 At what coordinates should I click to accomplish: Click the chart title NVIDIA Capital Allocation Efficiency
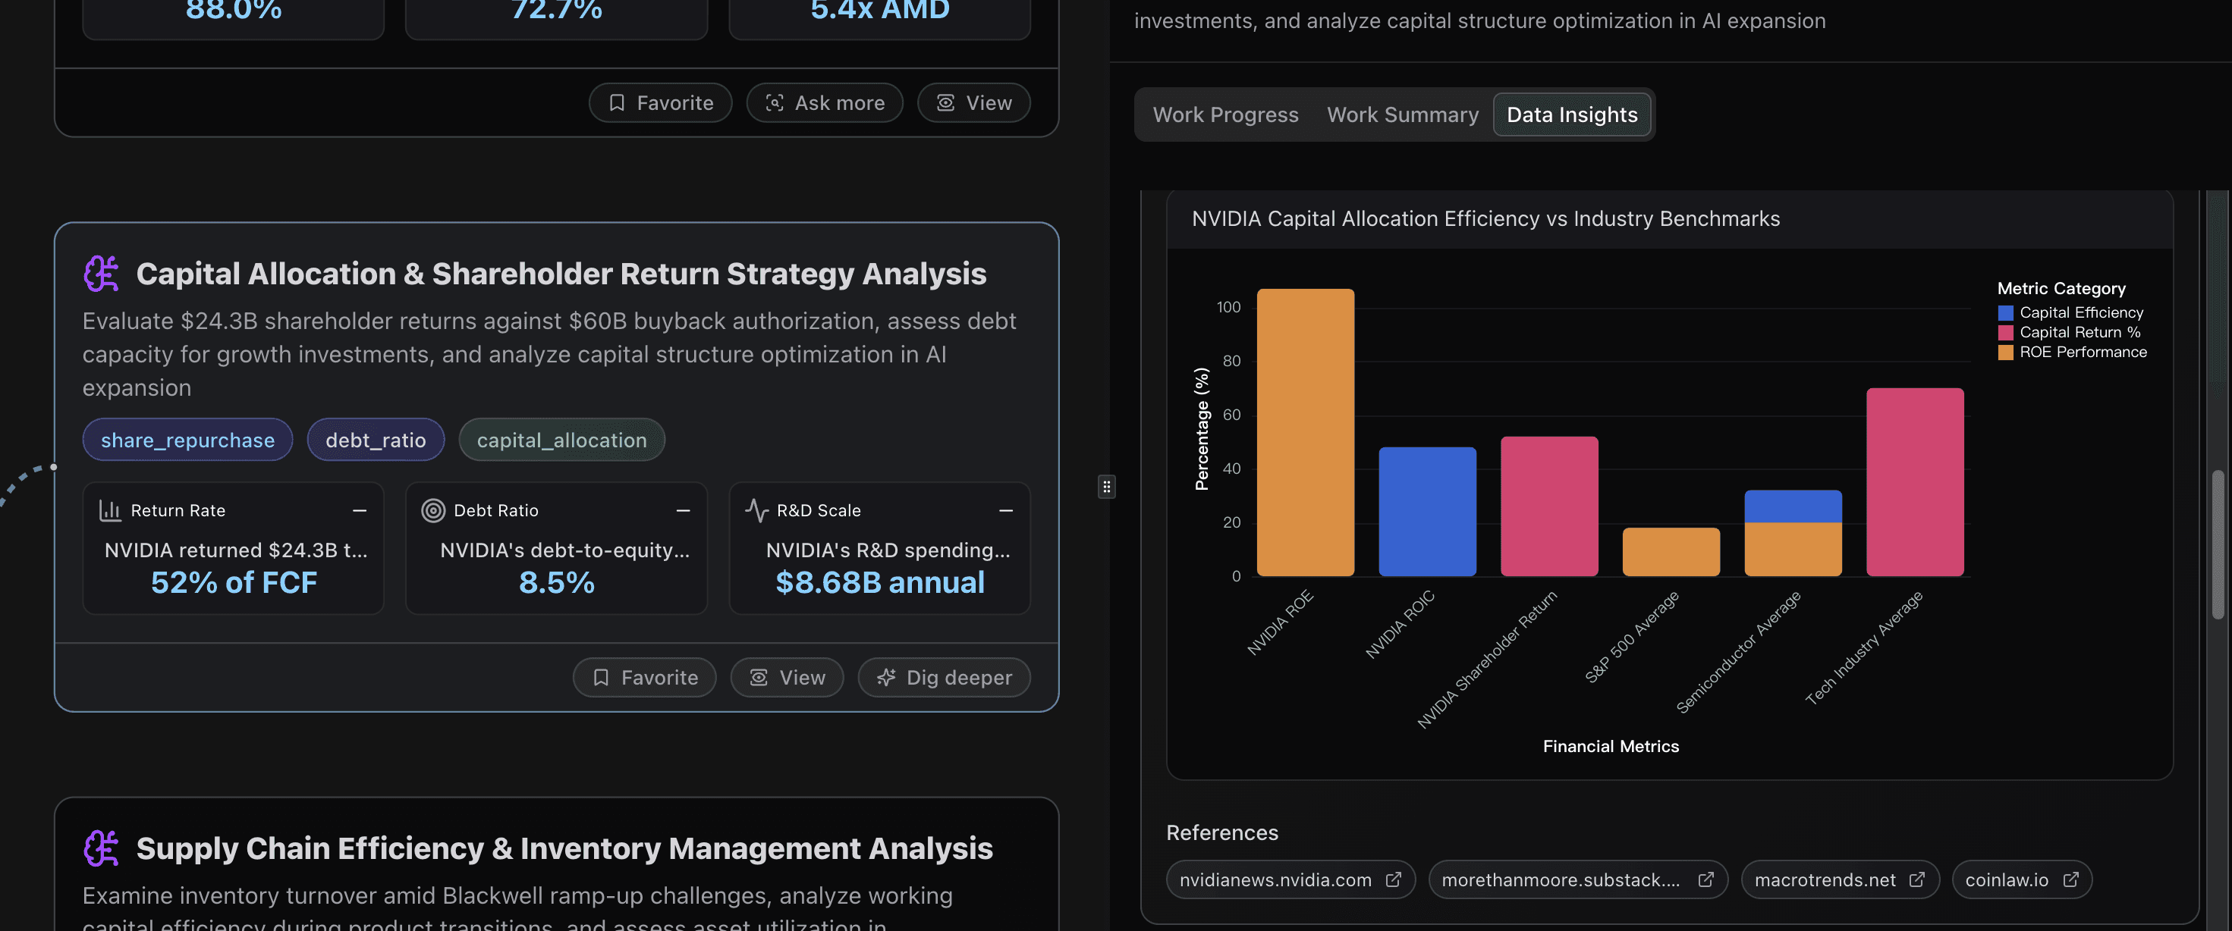(x=1485, y=218)
